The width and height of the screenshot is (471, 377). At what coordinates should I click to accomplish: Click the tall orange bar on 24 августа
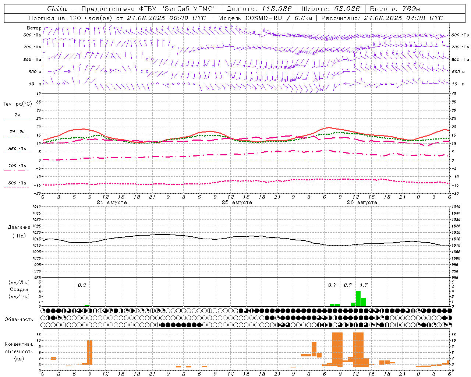click(x=90, y=352)
